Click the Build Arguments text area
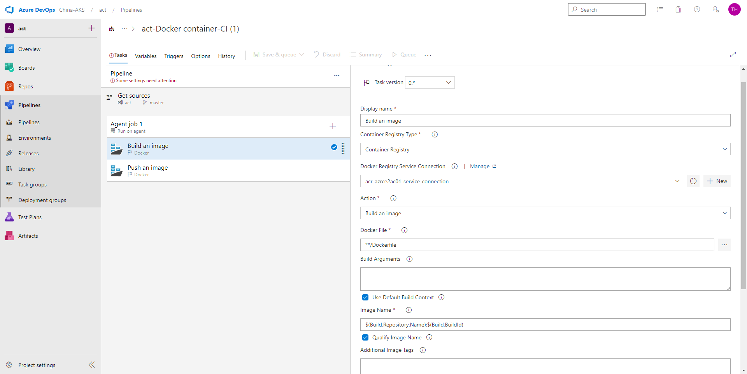The width and height of the screenshot is (747, 374). [545, 279]
